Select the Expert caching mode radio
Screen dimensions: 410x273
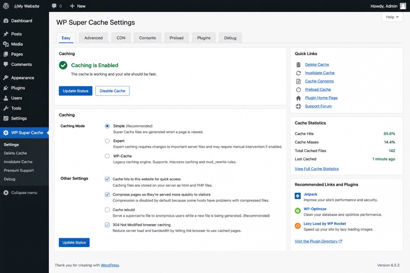[x=107, y=141]
